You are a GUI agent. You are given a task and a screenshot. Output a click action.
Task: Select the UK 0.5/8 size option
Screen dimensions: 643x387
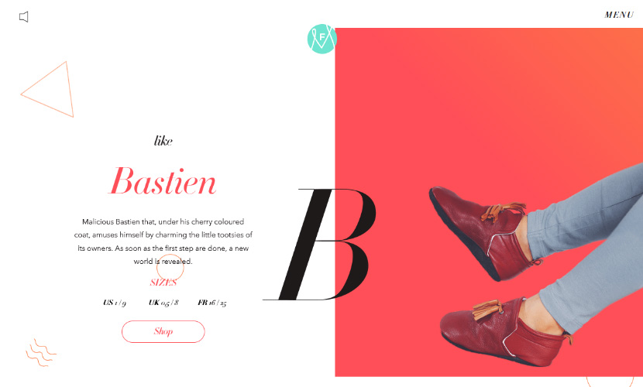[x=163, y=303]
